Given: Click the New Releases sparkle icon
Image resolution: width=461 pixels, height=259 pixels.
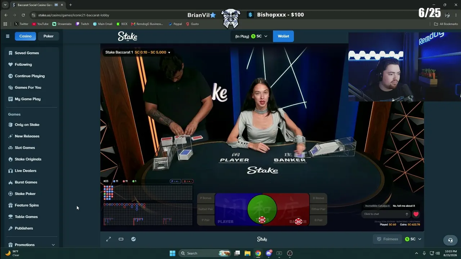Looking at the screenshot, I should point(10,136).
